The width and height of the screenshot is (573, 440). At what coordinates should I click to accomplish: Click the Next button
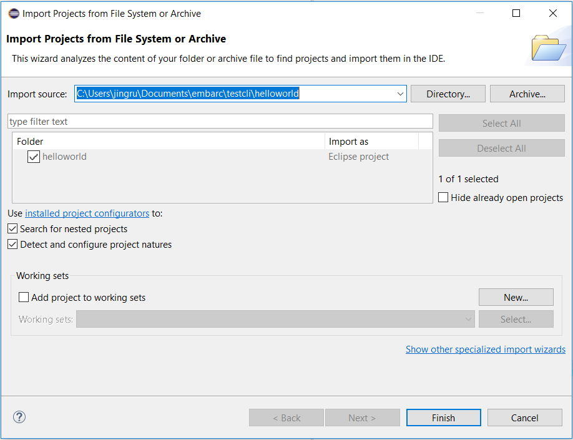[363, 418]
